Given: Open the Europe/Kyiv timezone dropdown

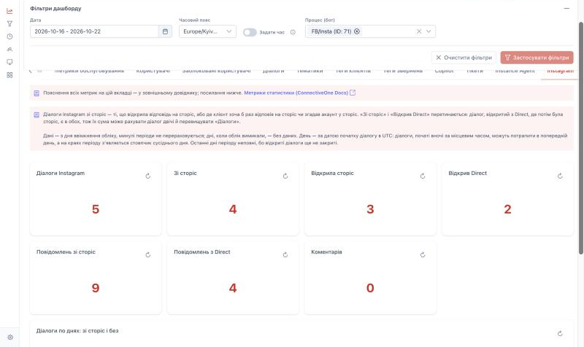Looking at the screenshot, I should pos(207,31).
